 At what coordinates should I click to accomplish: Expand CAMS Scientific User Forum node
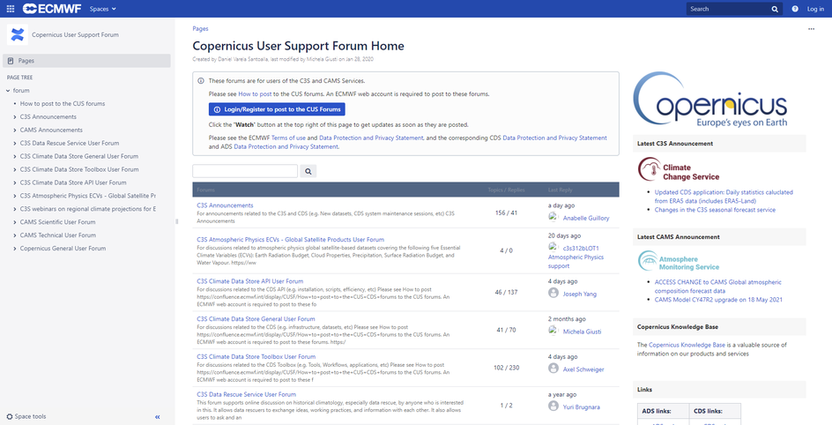(x=15, y=222)
